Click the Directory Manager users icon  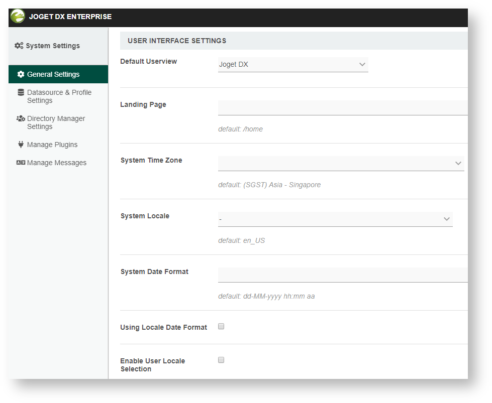[21, 118]
